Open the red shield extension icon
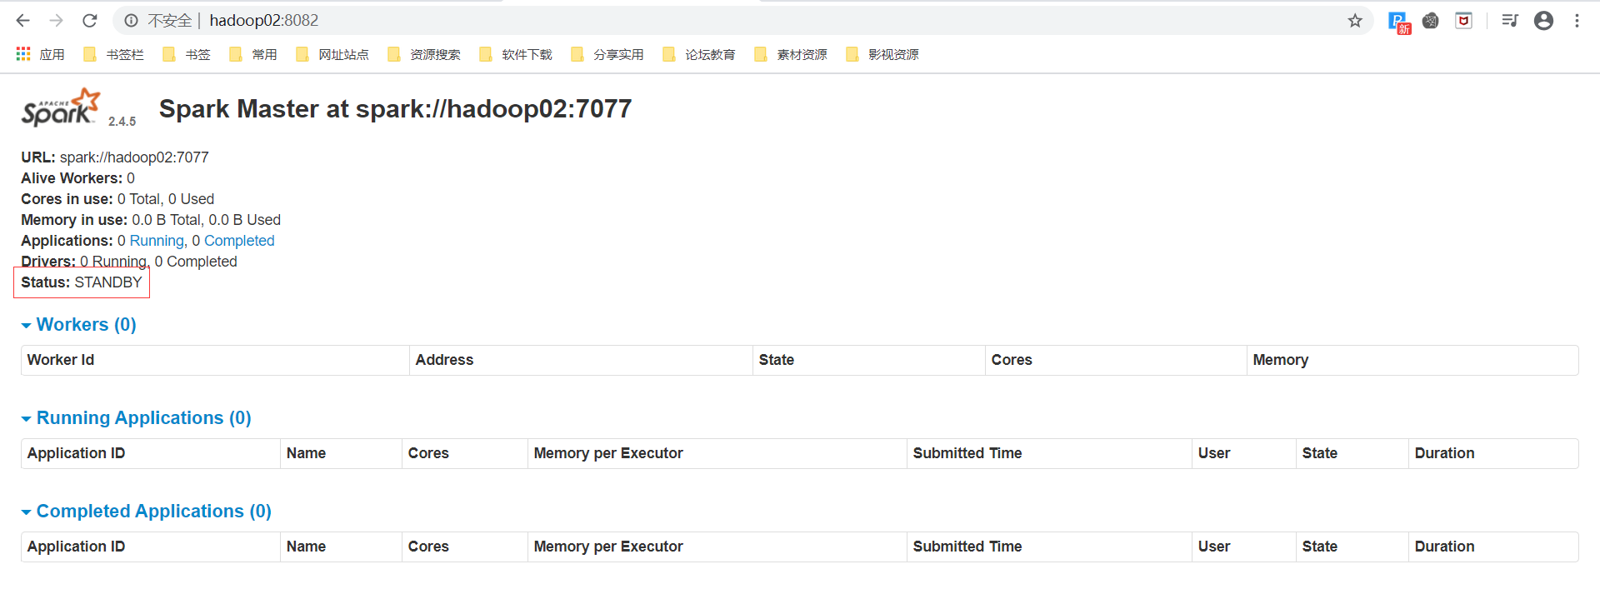This screenshot has width=1600, height=604. pos(1464,20)
